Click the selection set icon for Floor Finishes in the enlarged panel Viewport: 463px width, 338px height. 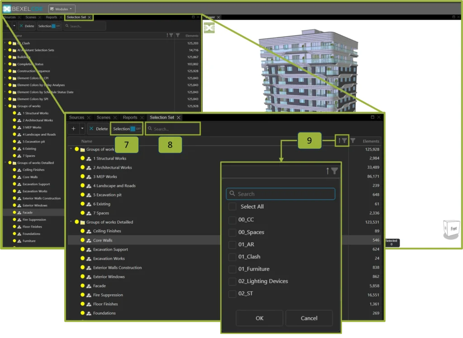click(x=89, y=304)
